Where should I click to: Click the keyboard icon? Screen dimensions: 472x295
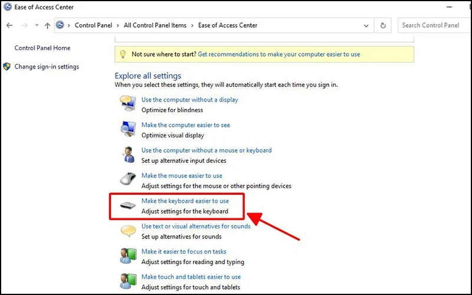[x=127, y=205]
